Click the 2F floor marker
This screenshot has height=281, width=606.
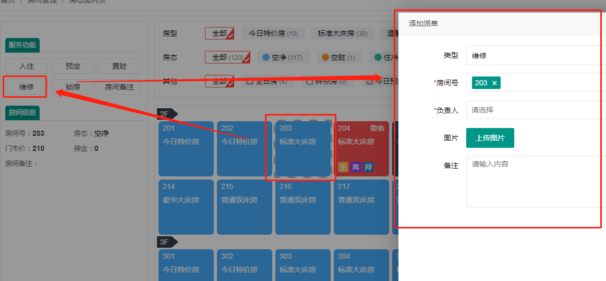click(x=167, y=114)
